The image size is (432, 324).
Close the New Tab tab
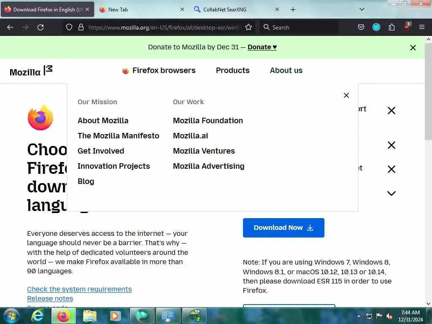[182, 9]
